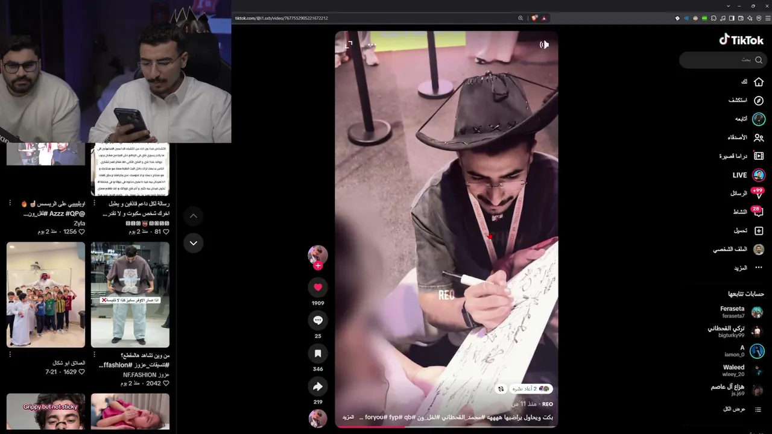The width and height of the screenshot is (772, 434).
Task: Toggle the browser sidebar panel icon
Action: [x=732, y=18]
